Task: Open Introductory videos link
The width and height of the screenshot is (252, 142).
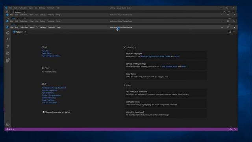Action: tap(50, 90)
